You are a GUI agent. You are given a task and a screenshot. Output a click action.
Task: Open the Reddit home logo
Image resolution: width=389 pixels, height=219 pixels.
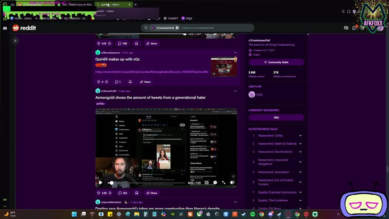tap(24, 28)
